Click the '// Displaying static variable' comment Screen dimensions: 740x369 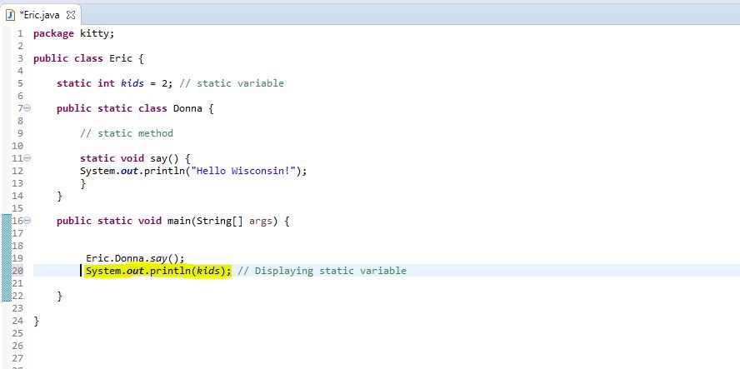(x=322, y=271)
